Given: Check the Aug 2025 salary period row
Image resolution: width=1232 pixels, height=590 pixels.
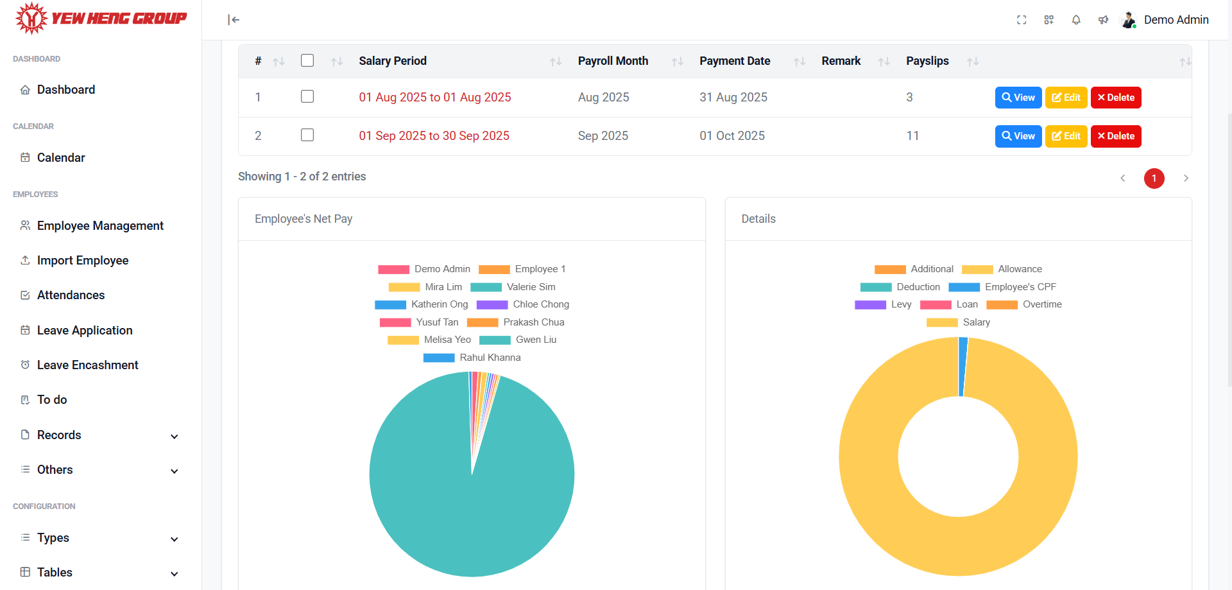Looking at the screenshot, I should click(x=307, y=96).
